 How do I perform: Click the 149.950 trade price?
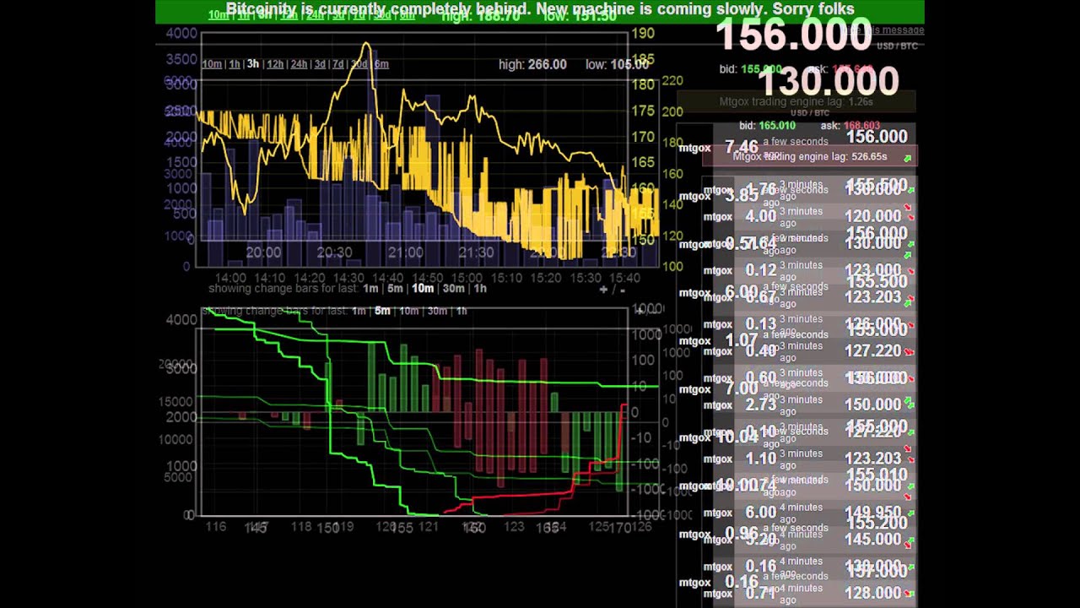point(873,512)
